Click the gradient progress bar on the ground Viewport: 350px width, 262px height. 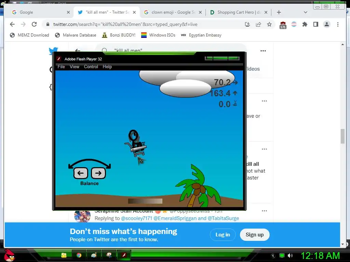click(x=145, y=201)
